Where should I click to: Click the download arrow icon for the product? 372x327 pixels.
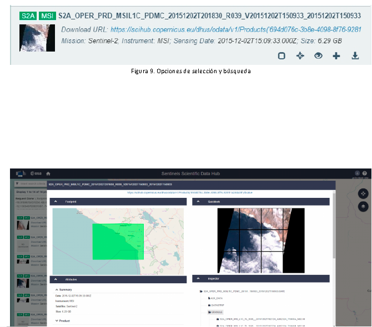tap(355, 56)
